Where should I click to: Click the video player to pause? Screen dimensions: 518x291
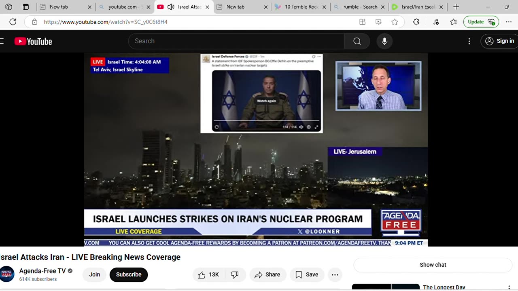pos(256,150)
